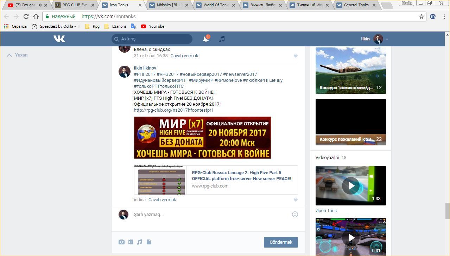
Task: Attach a document using the file icon
Action: 149,242
